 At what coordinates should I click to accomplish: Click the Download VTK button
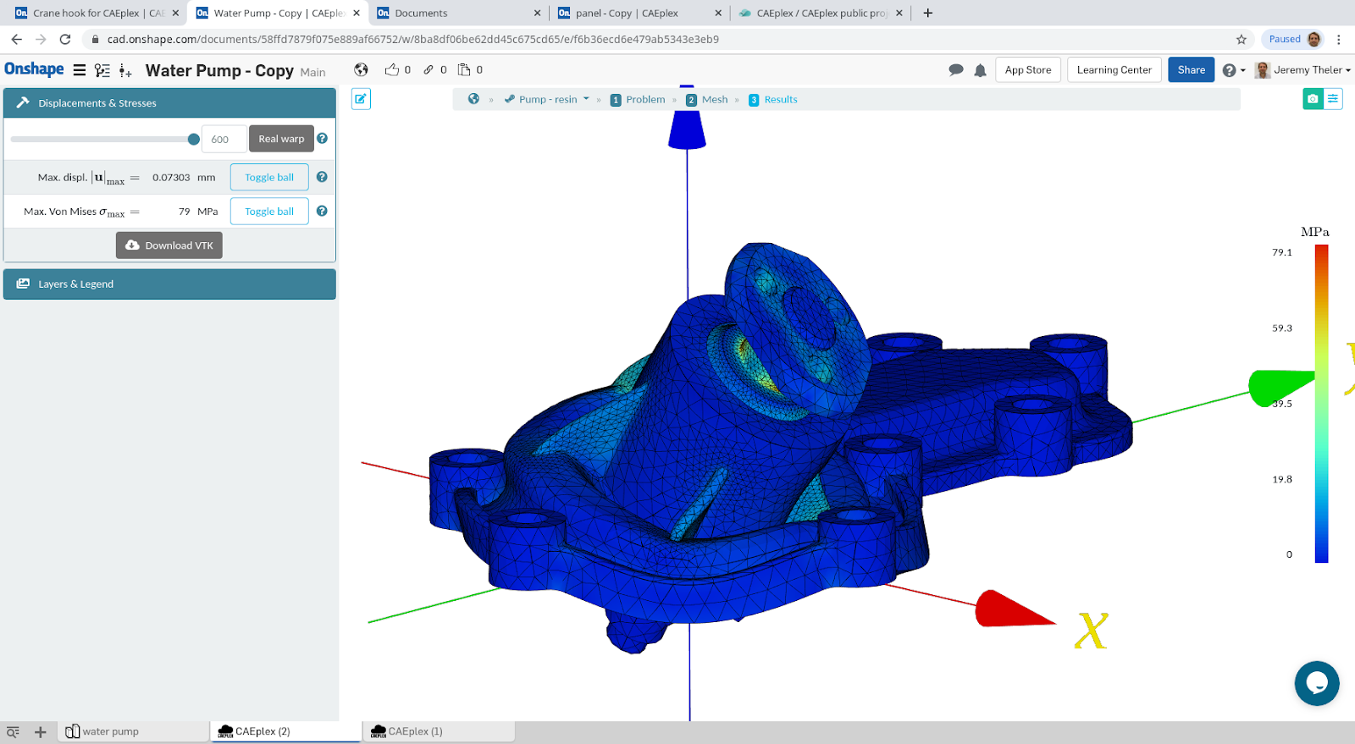coord(169,245)
